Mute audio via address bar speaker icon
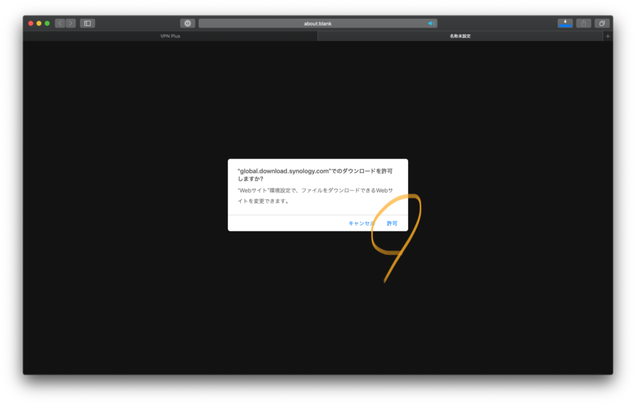The image size is (636, 405). (430, 24)
